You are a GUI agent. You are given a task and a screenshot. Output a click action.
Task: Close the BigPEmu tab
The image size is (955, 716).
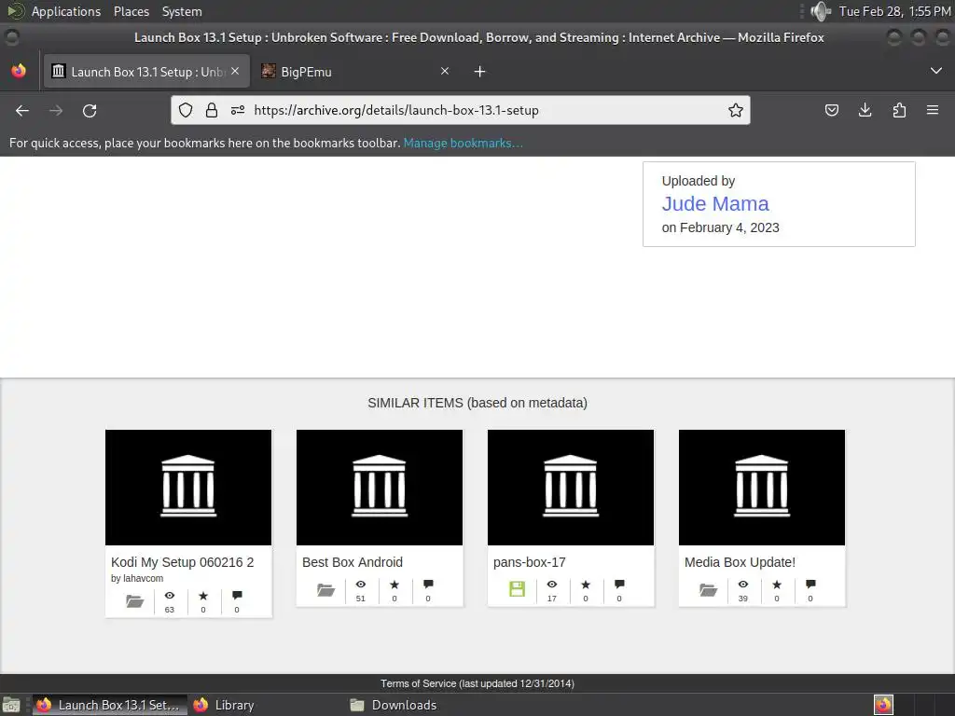pyautogui.click(x=445, y=71)
